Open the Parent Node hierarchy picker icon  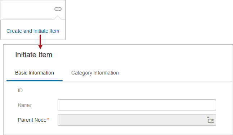coord(210,120)
